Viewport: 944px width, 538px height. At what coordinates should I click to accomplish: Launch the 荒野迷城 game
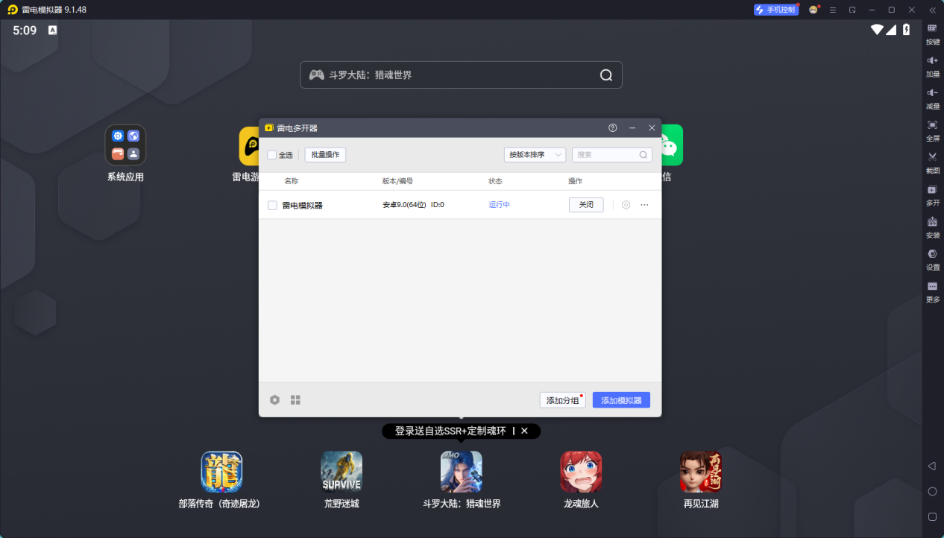tap(342, 472)
